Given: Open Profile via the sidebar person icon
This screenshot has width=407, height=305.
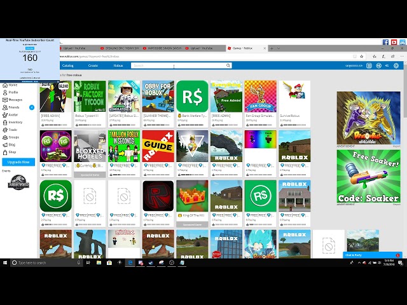Looking at the screenshot, I should point(5,92).
